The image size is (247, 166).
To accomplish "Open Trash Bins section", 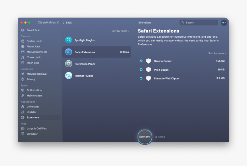I will coord(33,63).
